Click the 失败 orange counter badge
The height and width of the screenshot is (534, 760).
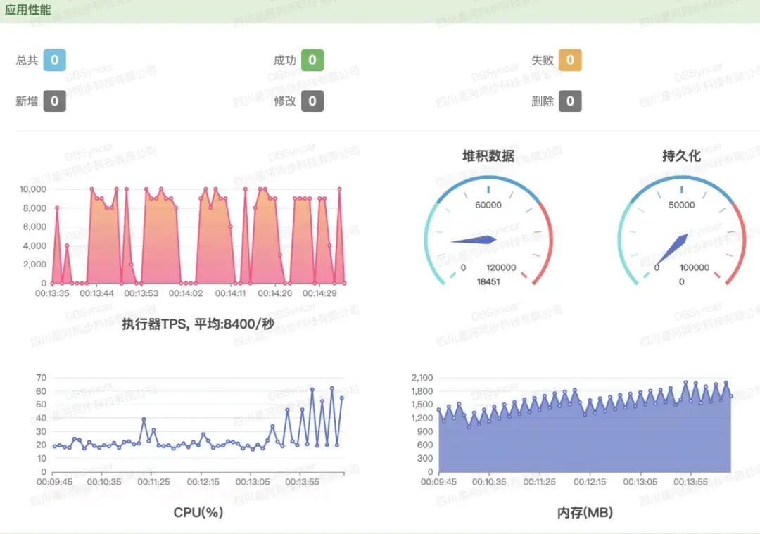569,60
